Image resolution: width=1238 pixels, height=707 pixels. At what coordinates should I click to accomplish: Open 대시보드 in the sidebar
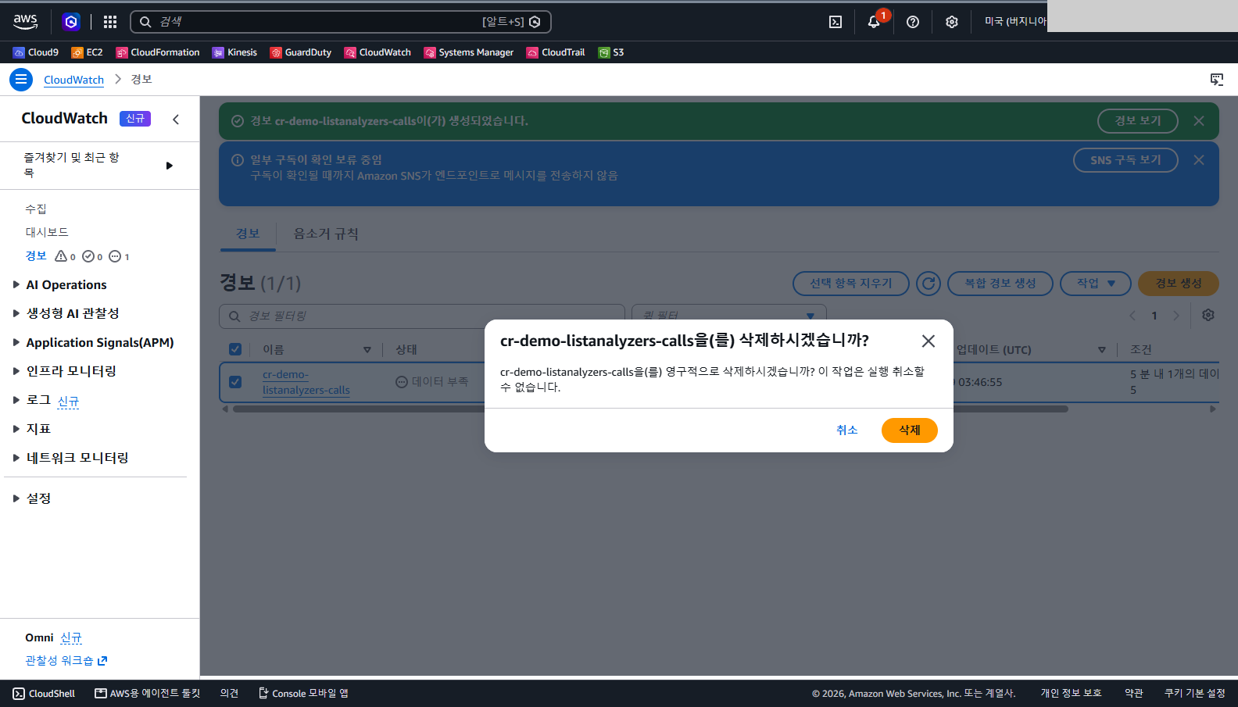pos(47,232)
